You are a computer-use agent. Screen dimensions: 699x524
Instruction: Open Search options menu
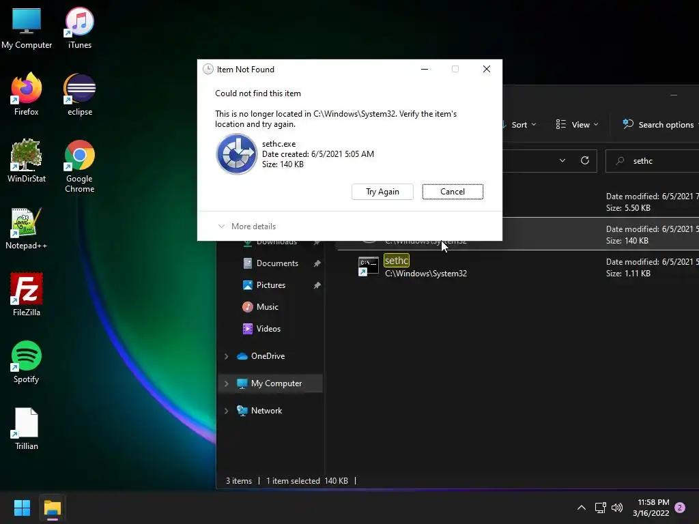[x=659, y=125]
